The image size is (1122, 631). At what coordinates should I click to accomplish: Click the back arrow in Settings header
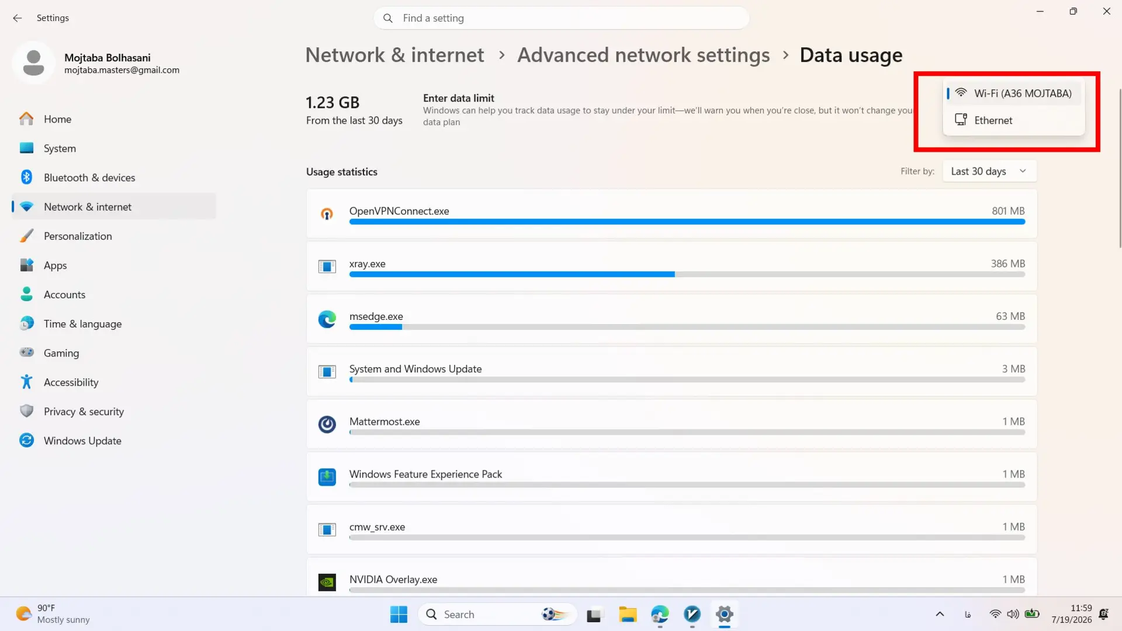pos(18,18)
